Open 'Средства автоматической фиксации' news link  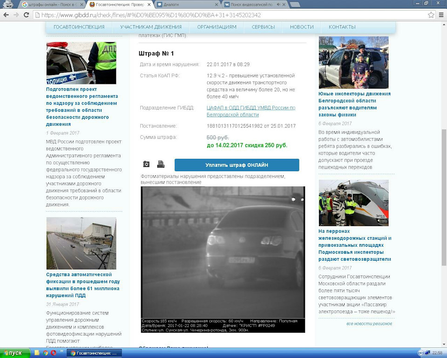point(83,285)
